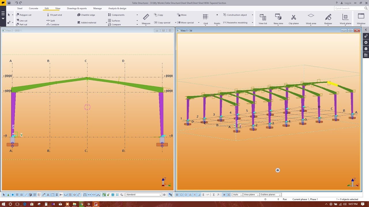Click the Copy special button
This screenshot has height=207, width=369.
coord(162,22)
